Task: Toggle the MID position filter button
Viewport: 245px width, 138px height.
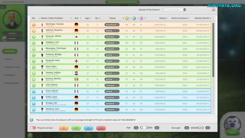Action: pos(89,128)
